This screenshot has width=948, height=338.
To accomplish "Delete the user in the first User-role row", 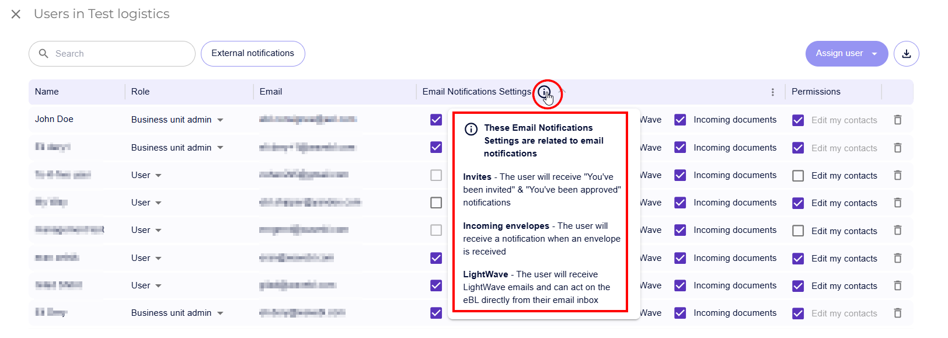I will [898, 175].
